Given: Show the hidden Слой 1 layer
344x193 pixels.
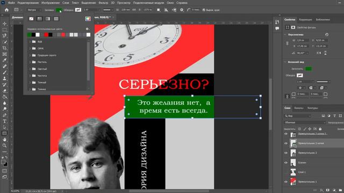Looking at the screenshot, I should coord(285,172).
